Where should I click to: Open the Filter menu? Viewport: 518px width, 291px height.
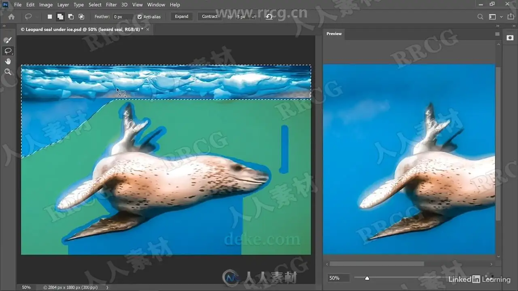coord(111,5)
